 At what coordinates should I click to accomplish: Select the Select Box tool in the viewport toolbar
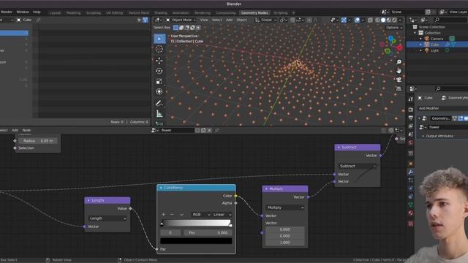pyautogui.click(x=159, y=39)
